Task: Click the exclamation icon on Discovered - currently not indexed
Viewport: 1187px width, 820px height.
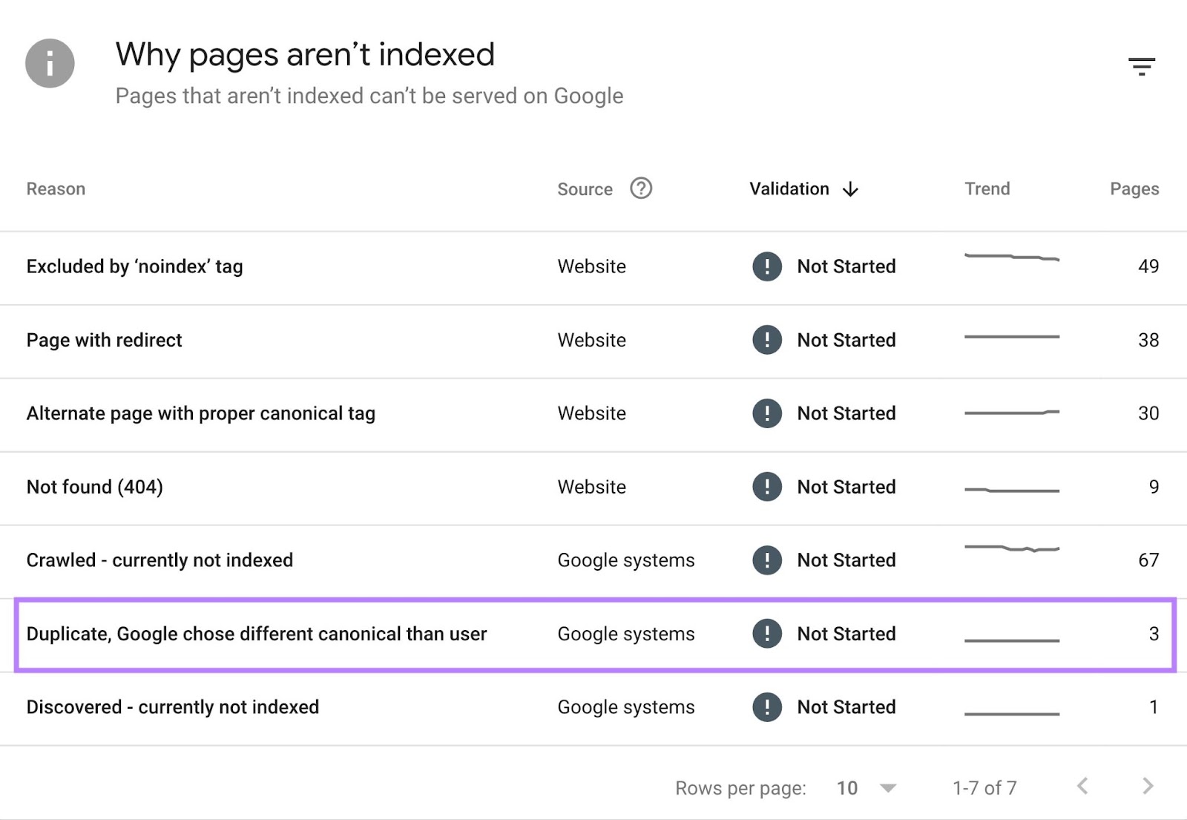Action: tap(766, 707)
